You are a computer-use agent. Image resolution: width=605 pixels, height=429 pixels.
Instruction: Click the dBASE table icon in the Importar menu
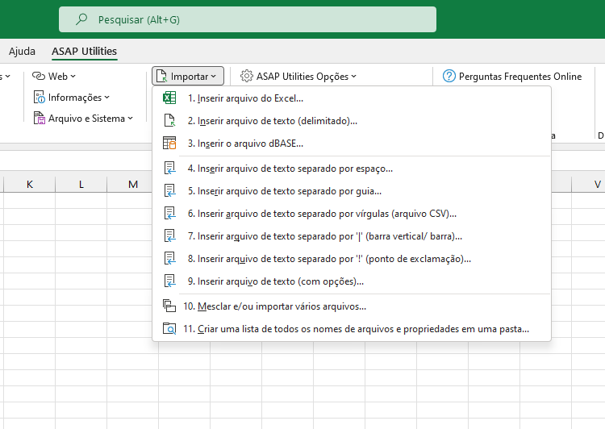(x=169, y=143)
